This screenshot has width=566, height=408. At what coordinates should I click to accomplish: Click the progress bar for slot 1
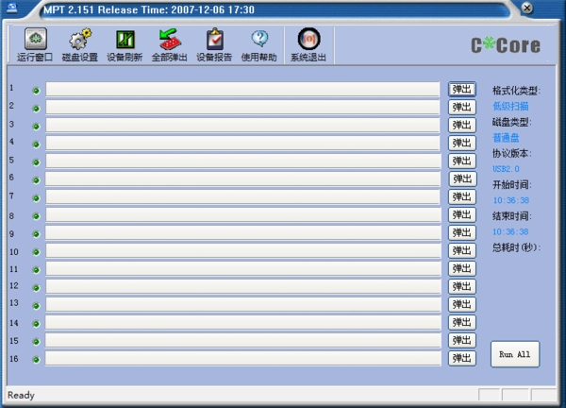tap(242, 89)
